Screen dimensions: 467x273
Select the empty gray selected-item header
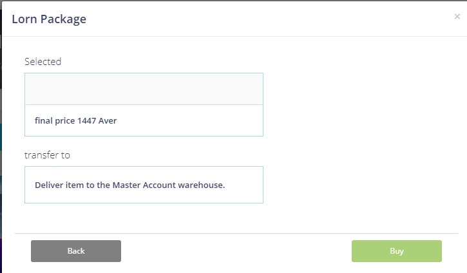tap(144, 89)
